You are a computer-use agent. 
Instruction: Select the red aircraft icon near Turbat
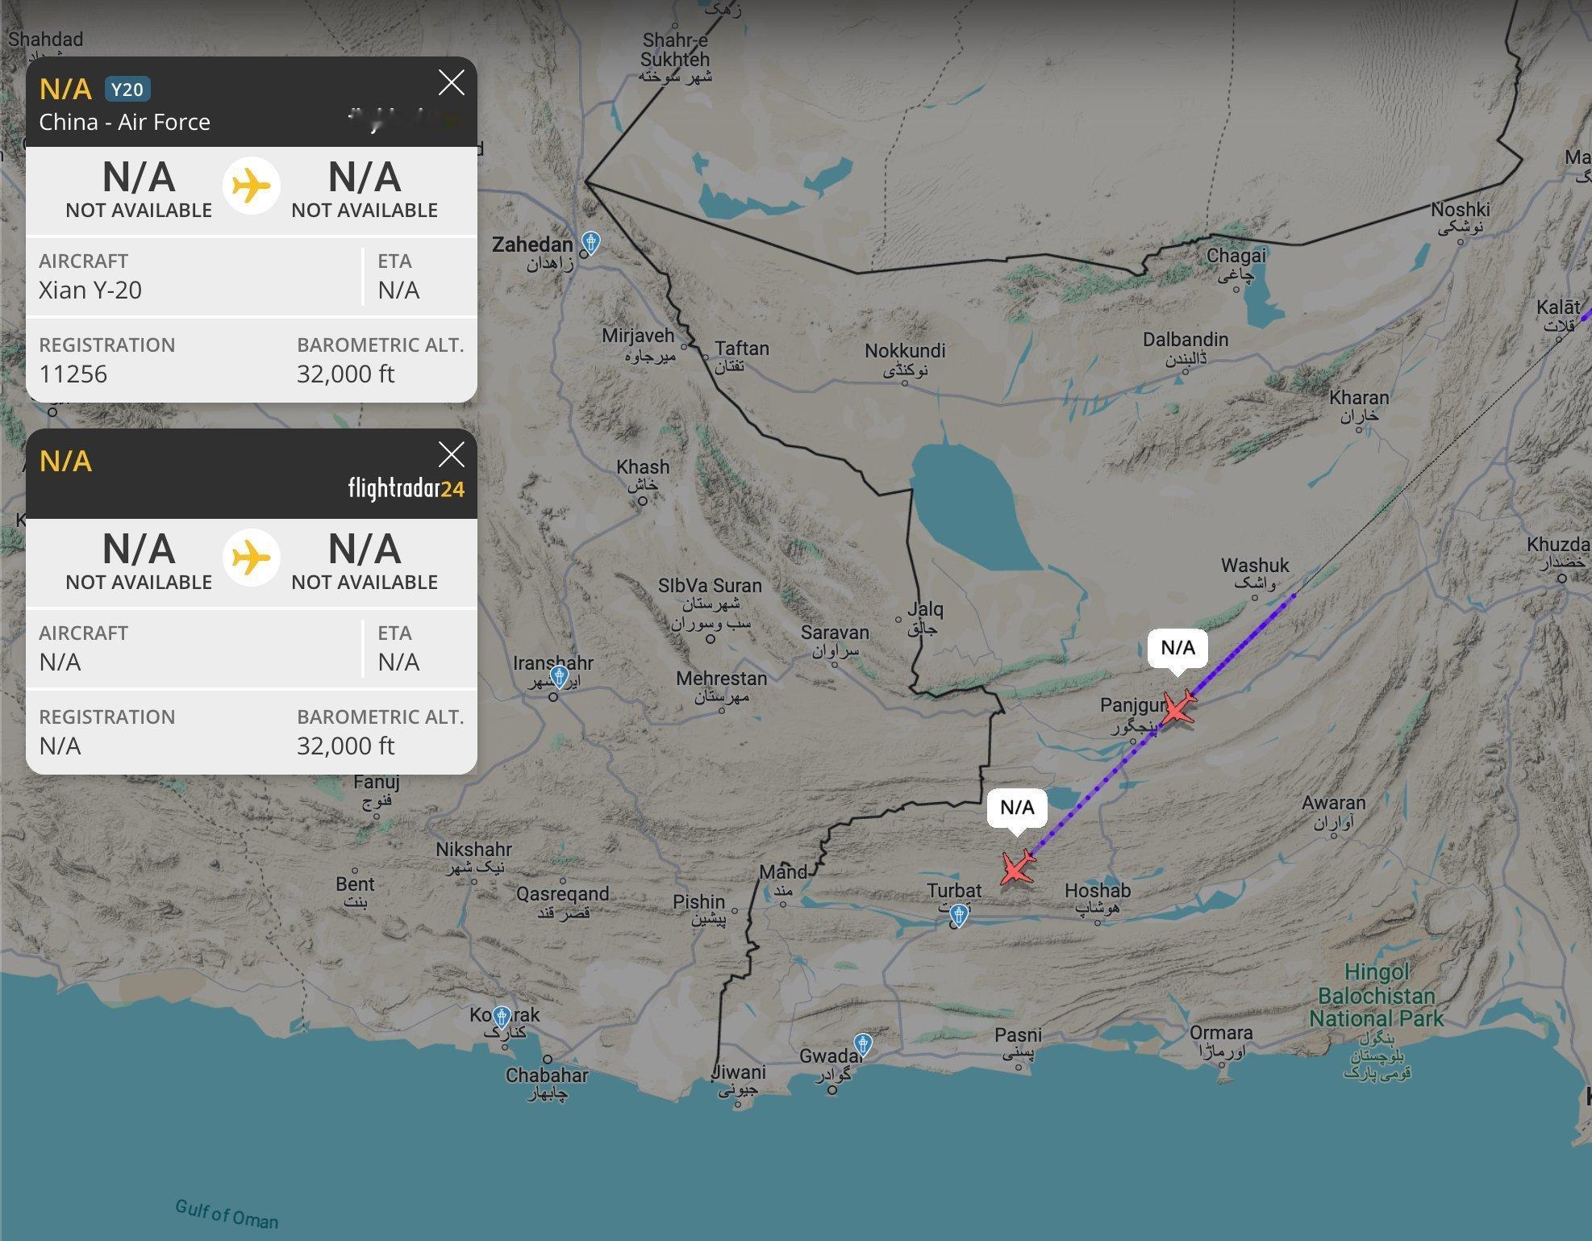tap(1018, 867)
